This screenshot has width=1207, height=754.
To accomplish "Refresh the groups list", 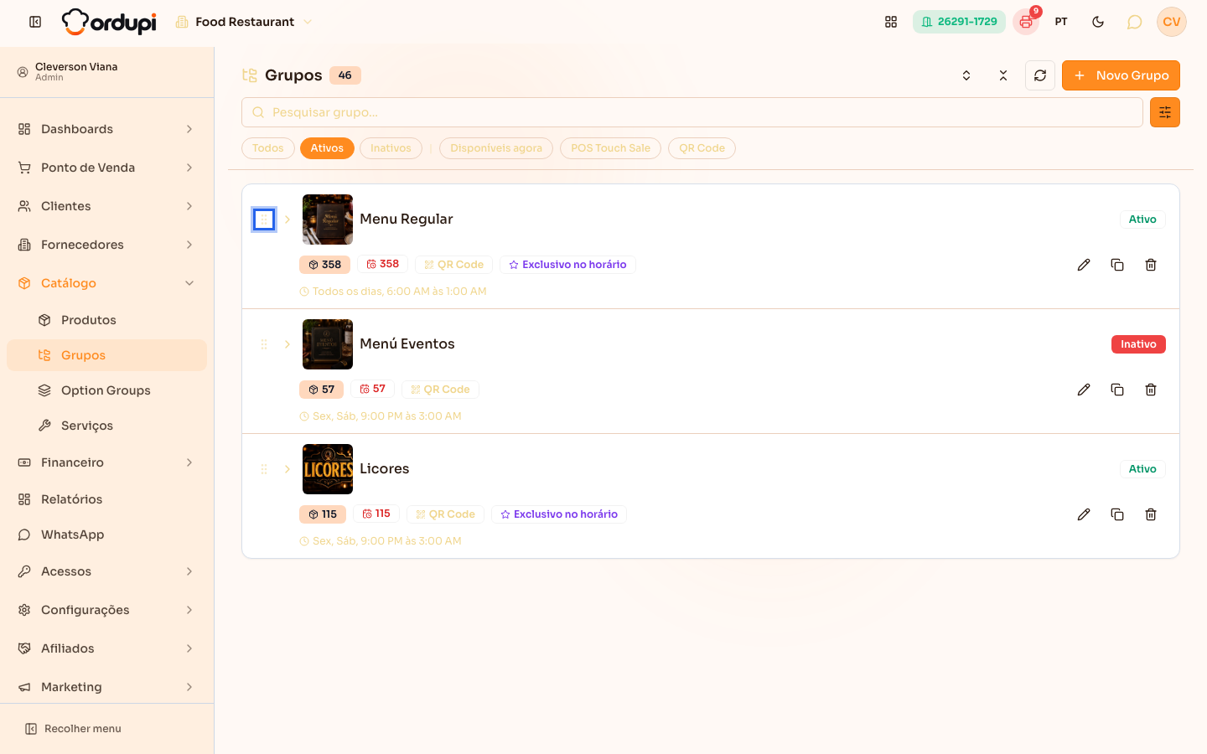I will (x=1040, y=75).
